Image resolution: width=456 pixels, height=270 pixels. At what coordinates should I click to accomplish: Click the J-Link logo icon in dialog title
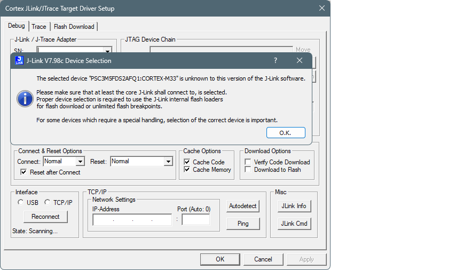pyautogui.click(x=19, y=61)
